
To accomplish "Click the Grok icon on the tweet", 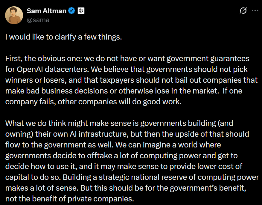I will point(243,11).
